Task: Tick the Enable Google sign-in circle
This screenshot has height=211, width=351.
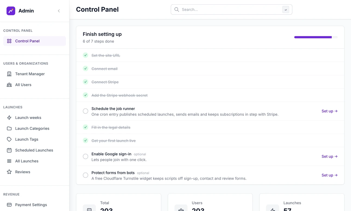Action: (x=86, y=156)
